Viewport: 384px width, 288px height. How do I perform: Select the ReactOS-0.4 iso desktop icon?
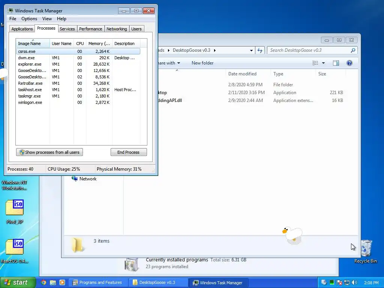point(15,251)
